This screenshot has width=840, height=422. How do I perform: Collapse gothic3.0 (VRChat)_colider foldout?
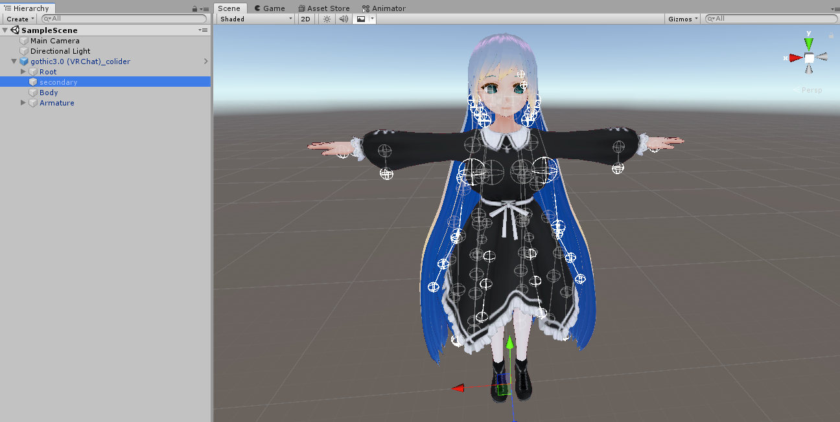coord(14,61)
